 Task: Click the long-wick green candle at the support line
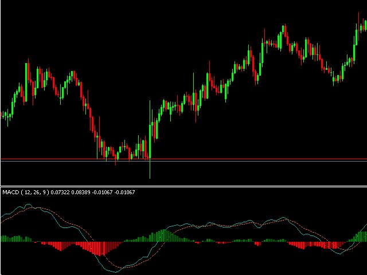[x=150, y=140]
